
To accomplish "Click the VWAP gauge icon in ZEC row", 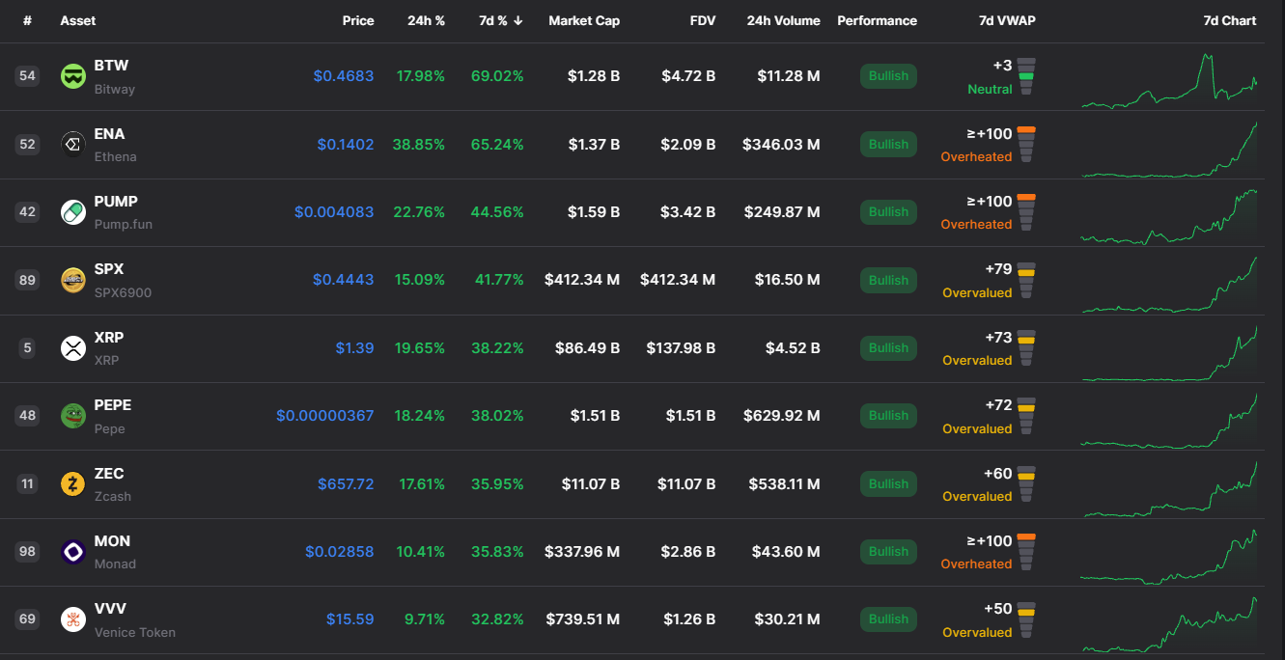I will pyautogui.click(x=1026, y=484).
